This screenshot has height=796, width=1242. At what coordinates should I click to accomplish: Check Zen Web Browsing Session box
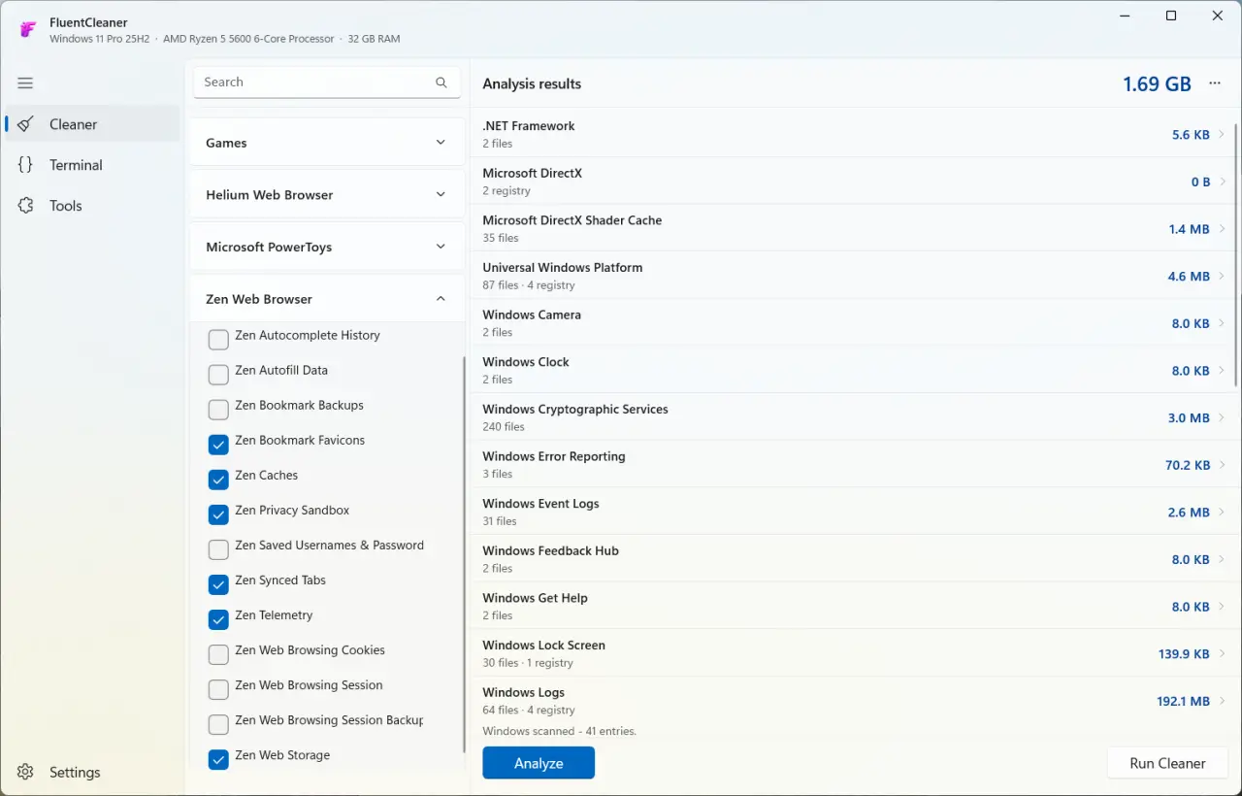click(x=218, y=689)
